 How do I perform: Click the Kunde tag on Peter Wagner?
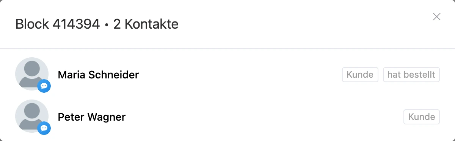pos(422,117)
